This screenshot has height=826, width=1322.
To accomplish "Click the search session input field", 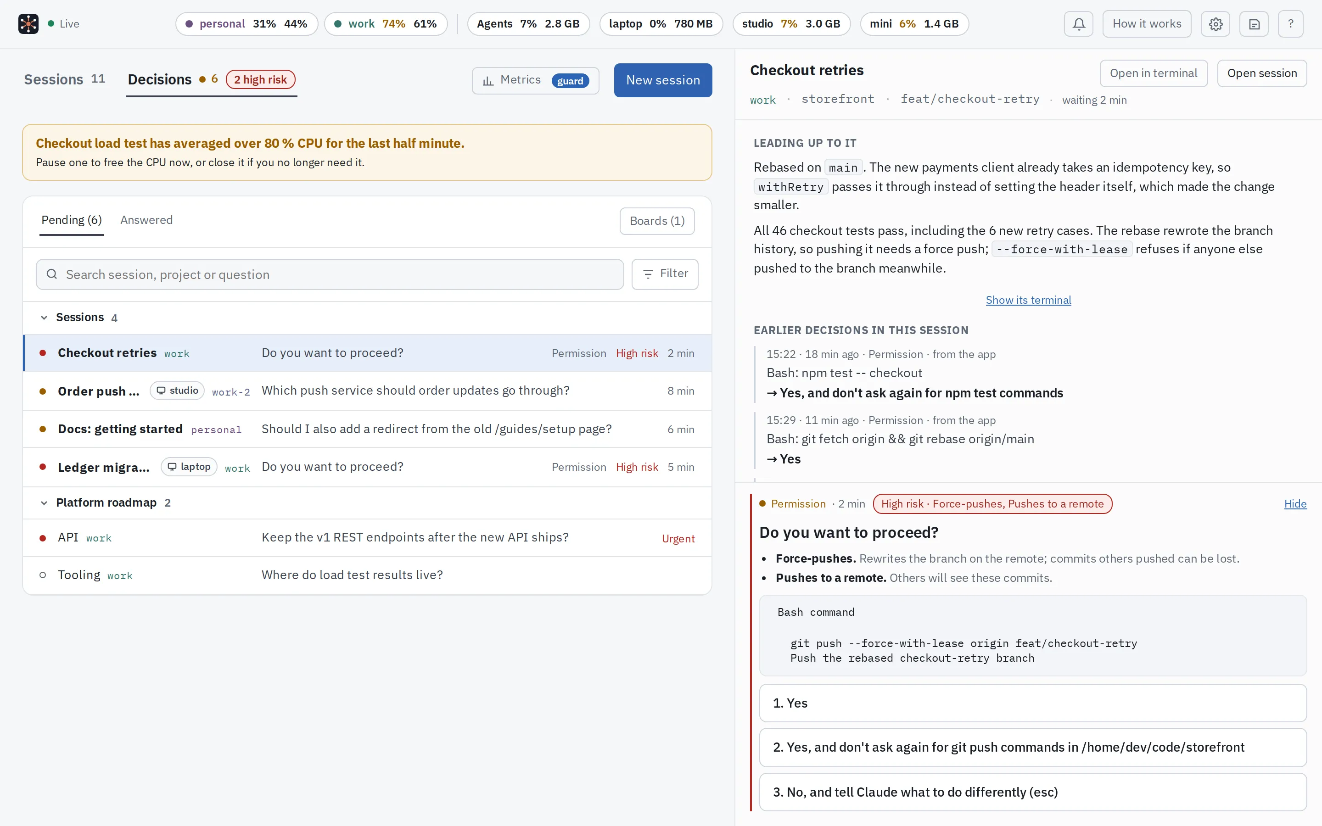I will [x=330, y=274].
